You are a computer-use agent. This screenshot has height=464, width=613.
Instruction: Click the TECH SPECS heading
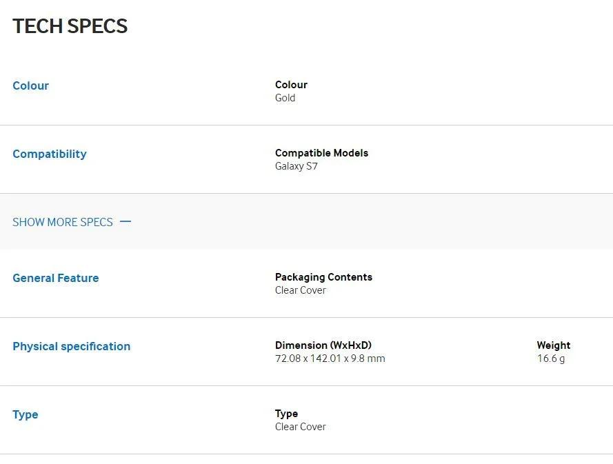tap(70, 26)
